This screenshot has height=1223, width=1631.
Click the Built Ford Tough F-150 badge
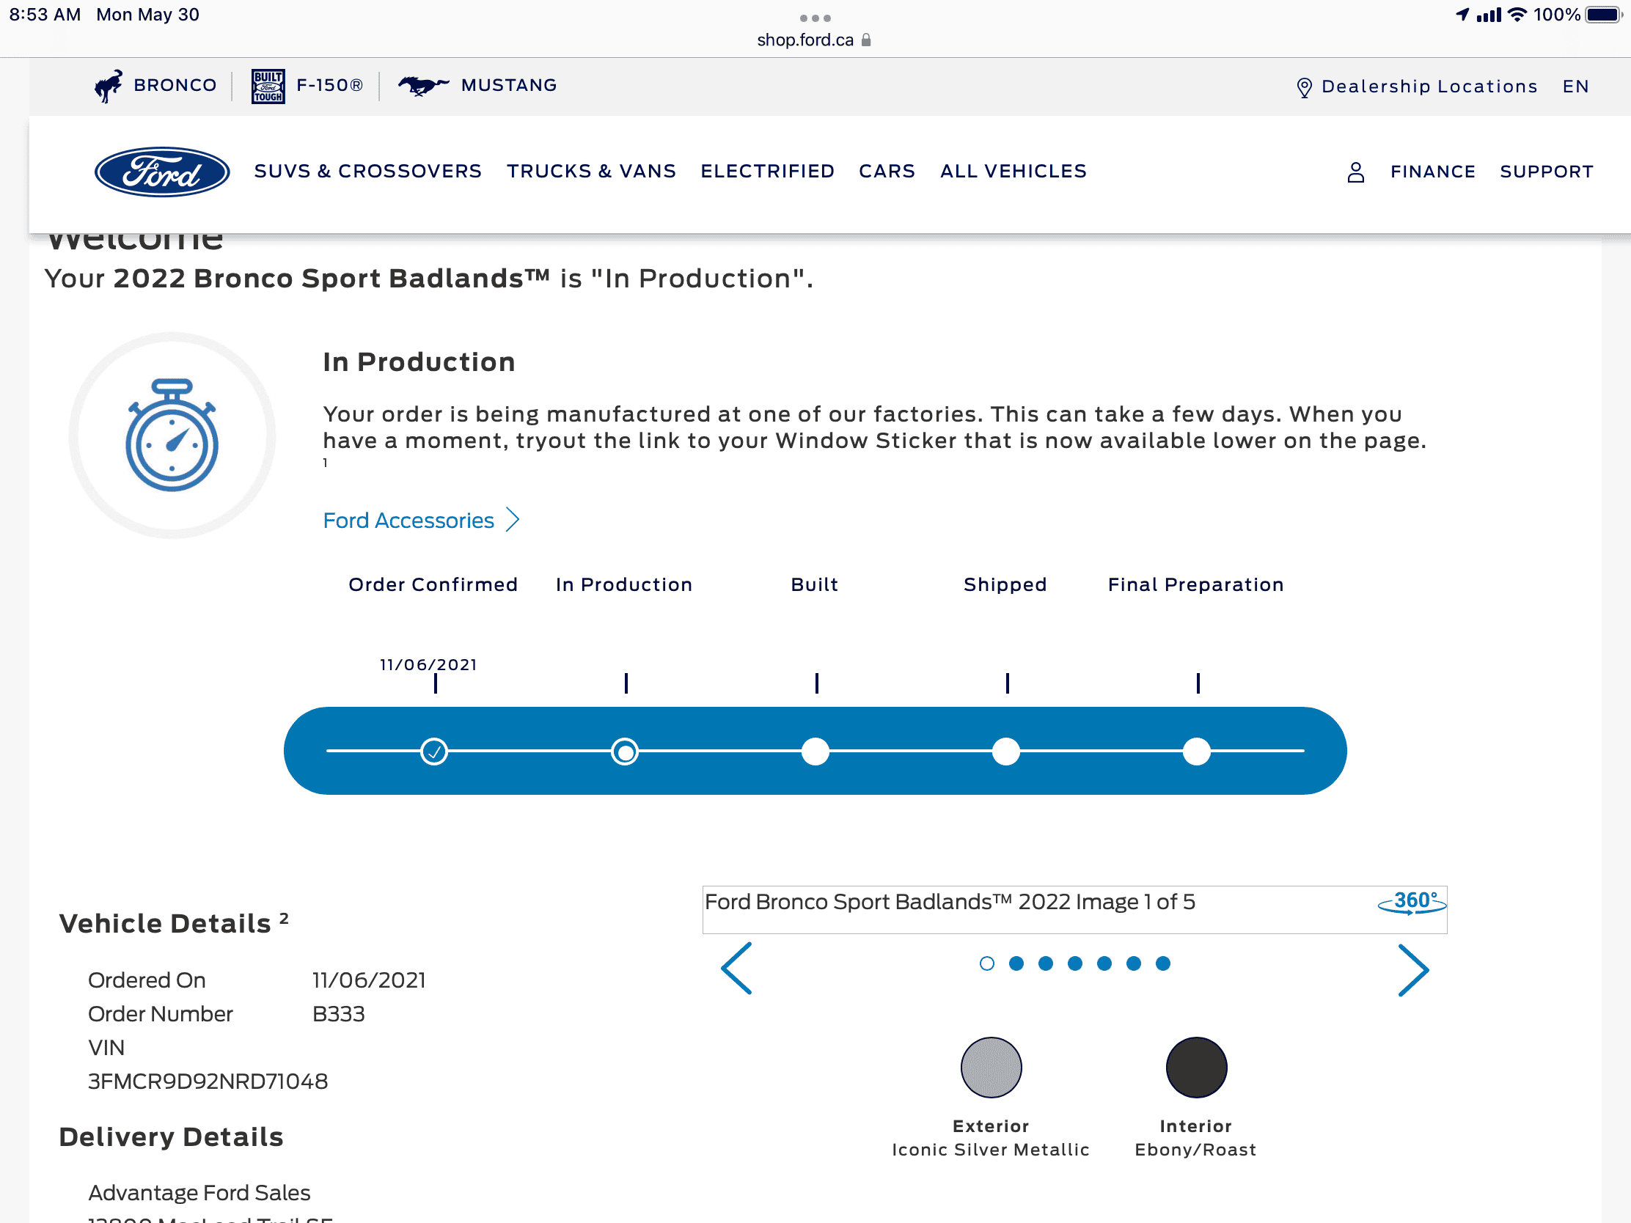[268, 87]
